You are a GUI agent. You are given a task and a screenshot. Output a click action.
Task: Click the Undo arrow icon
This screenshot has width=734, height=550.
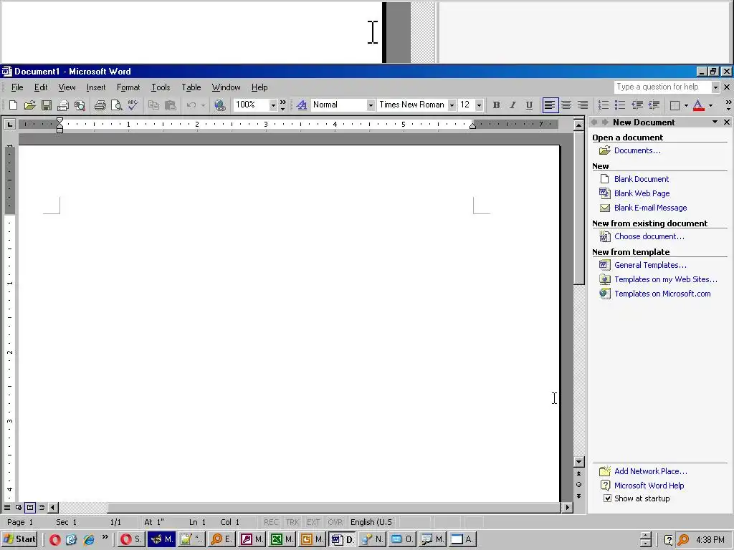(x=191, y=105)
